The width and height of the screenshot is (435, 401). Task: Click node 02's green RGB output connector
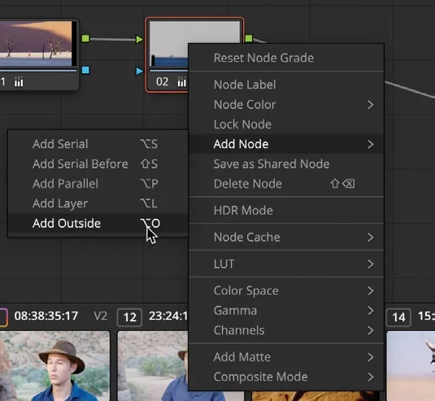click(249, 38)
